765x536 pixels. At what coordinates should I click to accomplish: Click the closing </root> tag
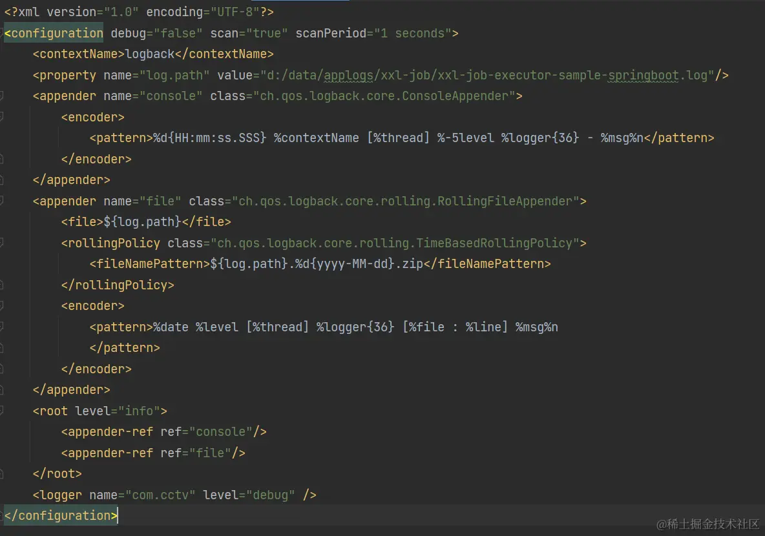57,473
